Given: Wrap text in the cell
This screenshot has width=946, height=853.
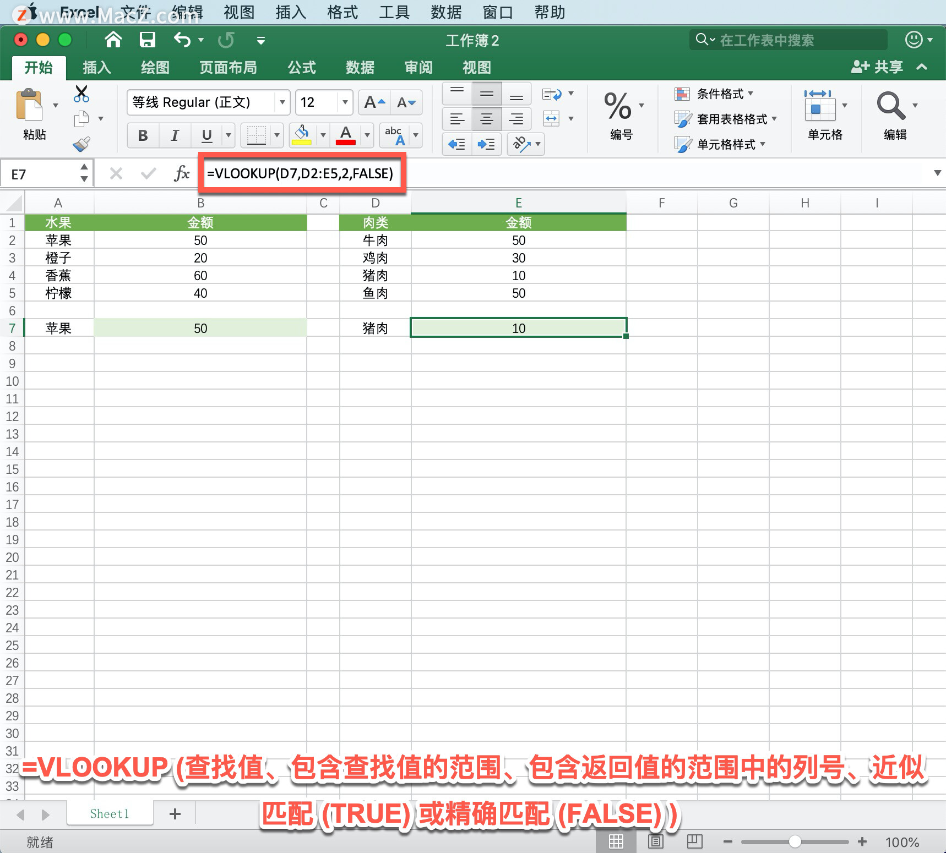Looking at the screenshot, I should [552, 94].
